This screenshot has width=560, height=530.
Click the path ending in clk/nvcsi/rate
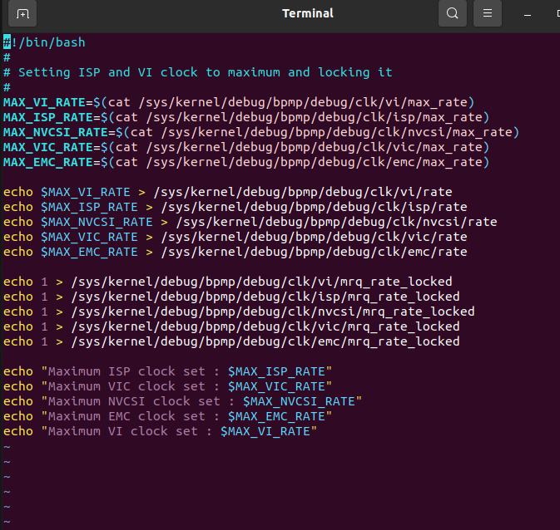click(x=336, y=222)
